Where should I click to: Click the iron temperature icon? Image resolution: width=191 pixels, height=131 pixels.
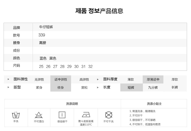86,115
